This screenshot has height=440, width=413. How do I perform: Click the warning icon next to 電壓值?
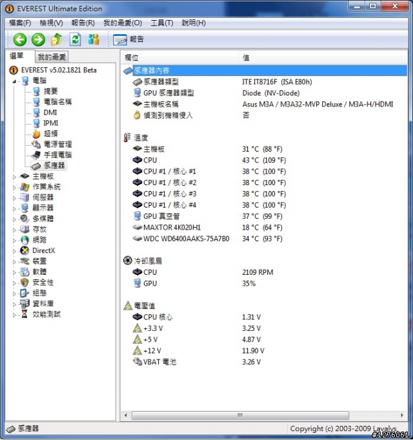click(128, 306)
